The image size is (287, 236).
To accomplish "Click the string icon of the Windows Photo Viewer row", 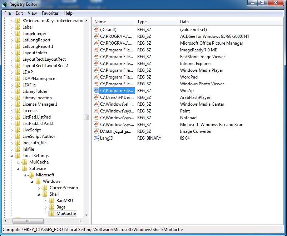I will [x=97, y=84].
